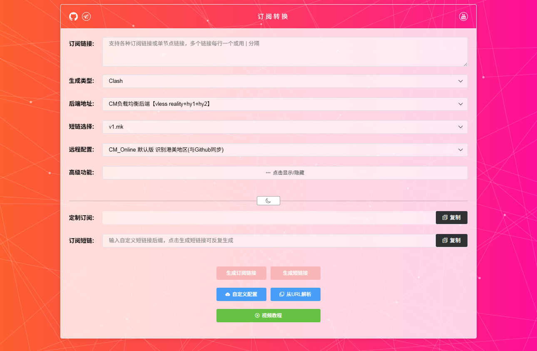Expand the 后端地址 backend address dropdown
Screen dimensions: 537x351
[x=285, y=104]
